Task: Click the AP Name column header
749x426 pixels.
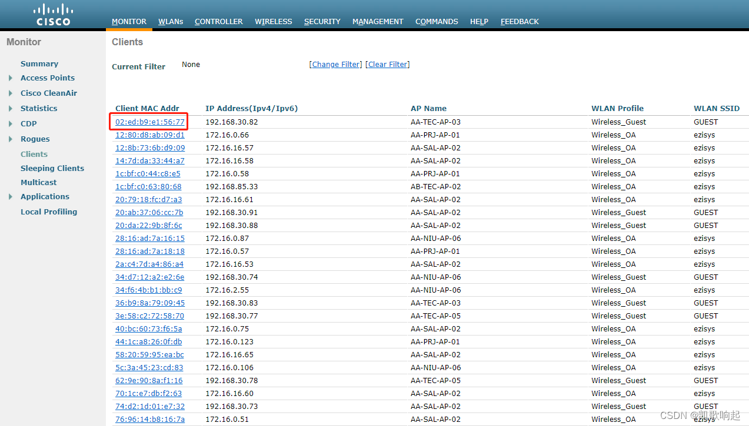Action: click(x=428, y=108)
